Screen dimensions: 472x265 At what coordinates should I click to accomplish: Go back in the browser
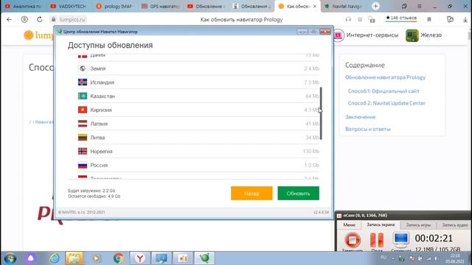[10, 20]
